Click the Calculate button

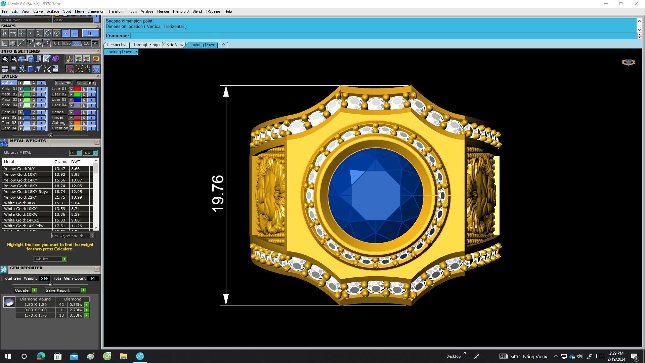pyautogui.click(x=50, y=259)
